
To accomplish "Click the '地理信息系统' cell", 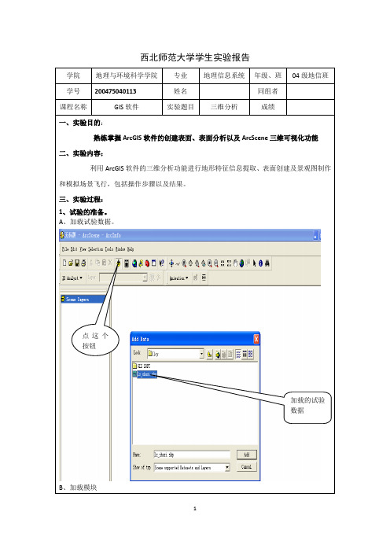I will (224, 75).
